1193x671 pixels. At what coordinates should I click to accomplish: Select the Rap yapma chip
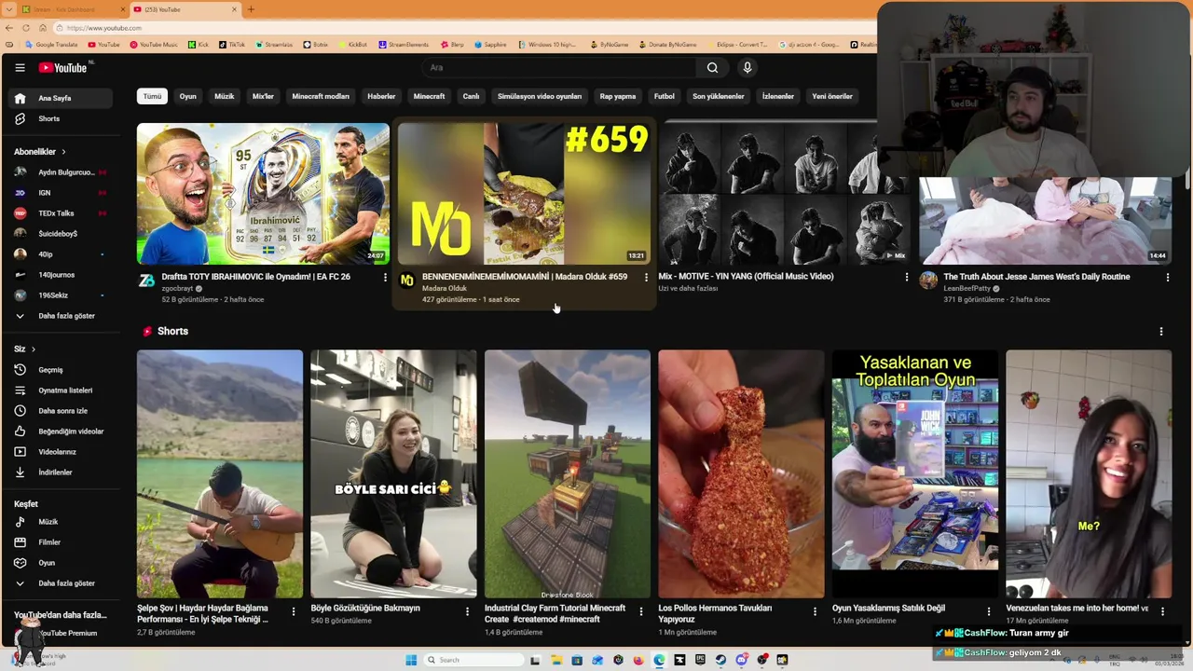618,96
